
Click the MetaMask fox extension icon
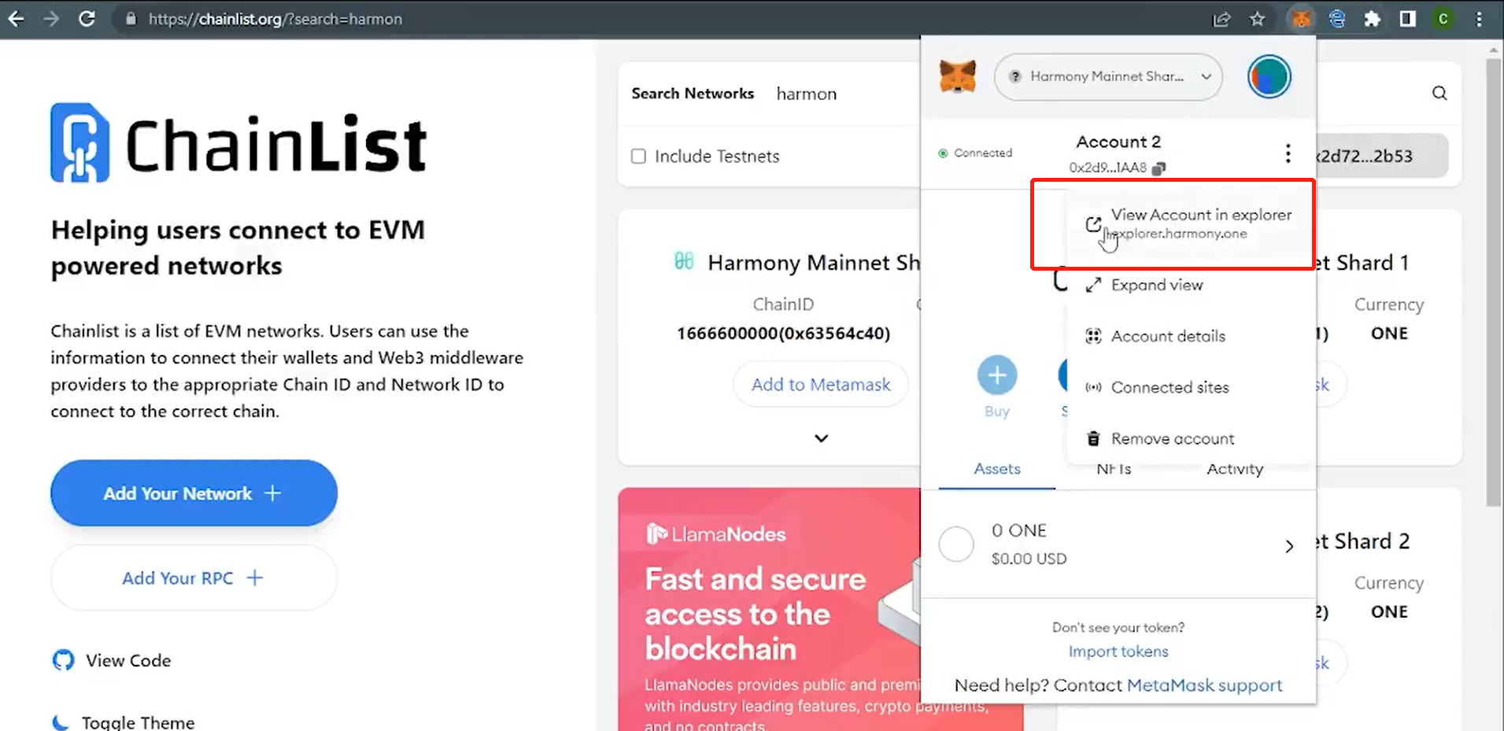pos(1301,19)
